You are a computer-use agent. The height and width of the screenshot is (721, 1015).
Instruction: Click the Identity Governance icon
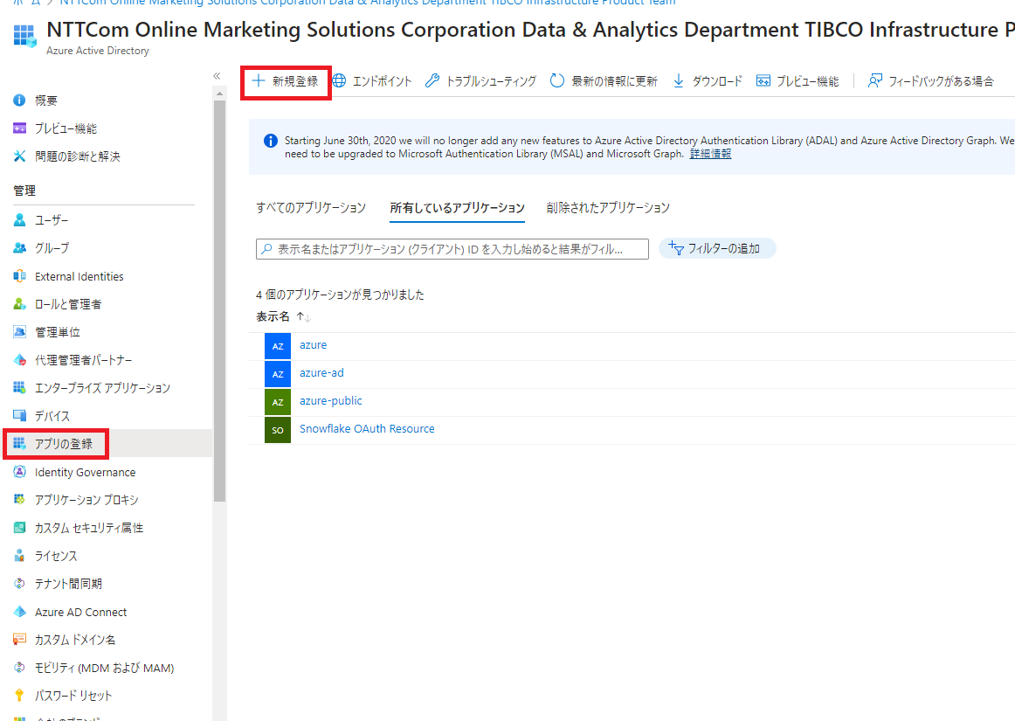click(19, 472)
